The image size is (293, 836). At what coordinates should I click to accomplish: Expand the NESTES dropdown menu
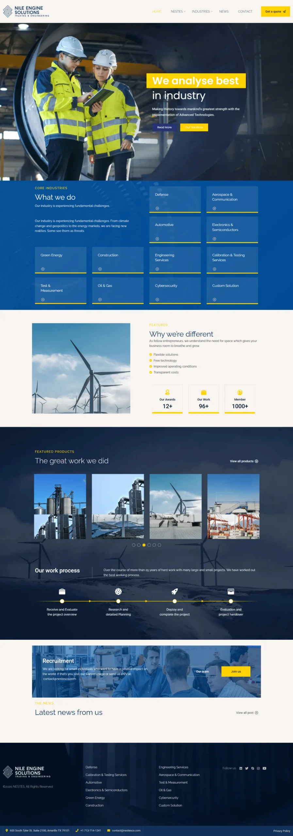click(x=178, y=11)
